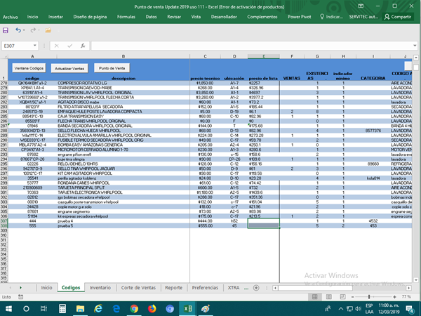The image size is (421, 316).
Task: Click the add new sheet plus icon
Action: click(x=256, y=288)
